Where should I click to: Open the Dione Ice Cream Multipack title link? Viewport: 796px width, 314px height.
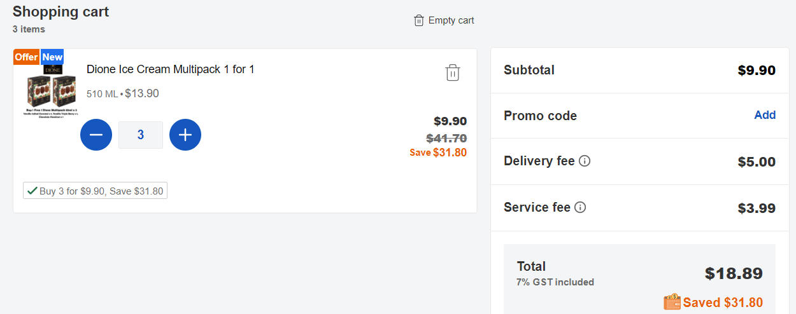point(171,69)
